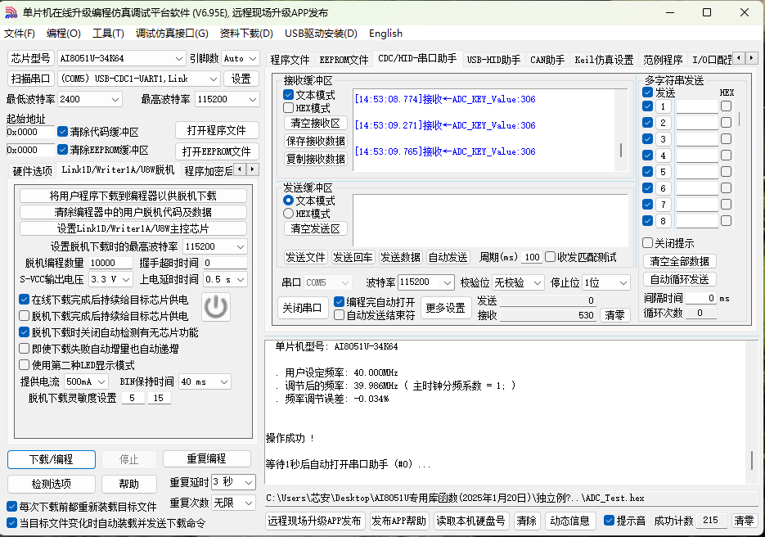765x537 pixels.
Task: Open 芯片型号 AI8051U-34K64 dropdown
Action: pos(179,59)
